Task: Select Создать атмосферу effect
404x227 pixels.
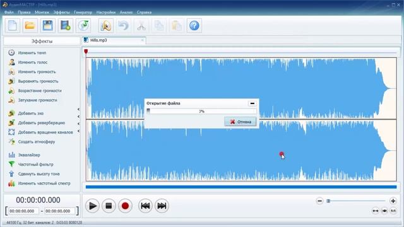Action: [32, 142]
